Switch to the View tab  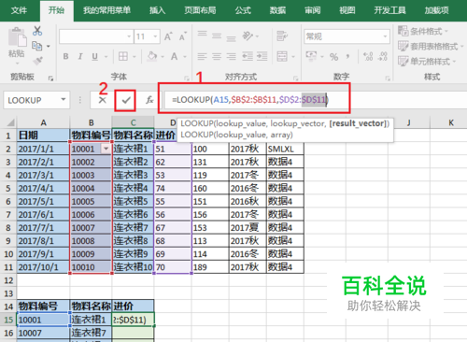coord(347,10)
